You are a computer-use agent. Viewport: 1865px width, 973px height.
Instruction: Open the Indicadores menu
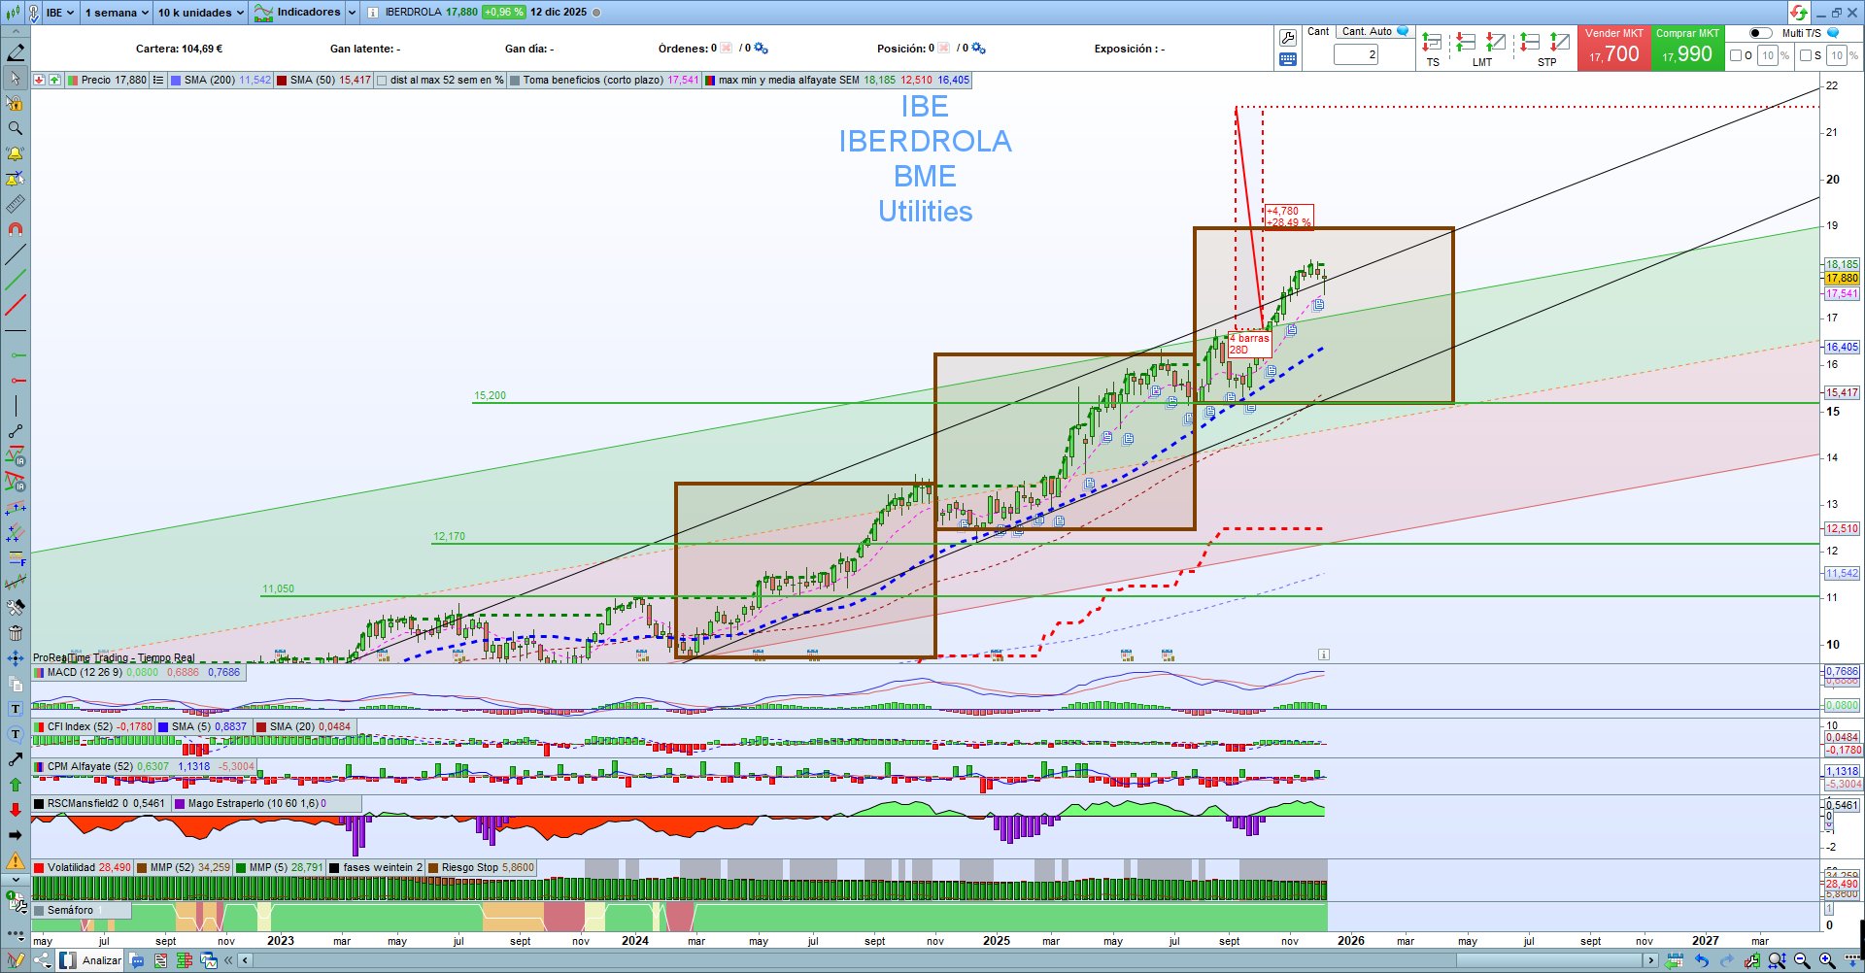297,13
